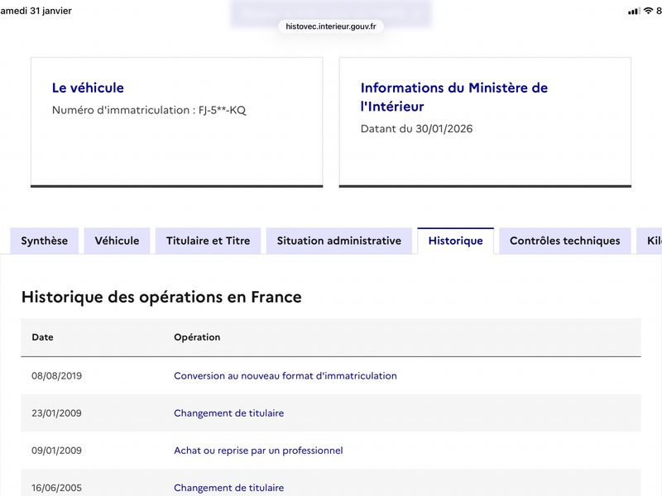Open the Synthèse tab
This screenshot has height=496, width=662.
[x=45, y=241]
